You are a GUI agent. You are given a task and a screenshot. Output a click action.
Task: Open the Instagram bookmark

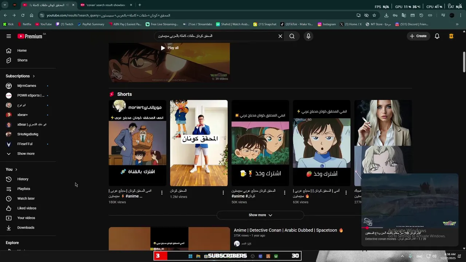coord(327,24)
